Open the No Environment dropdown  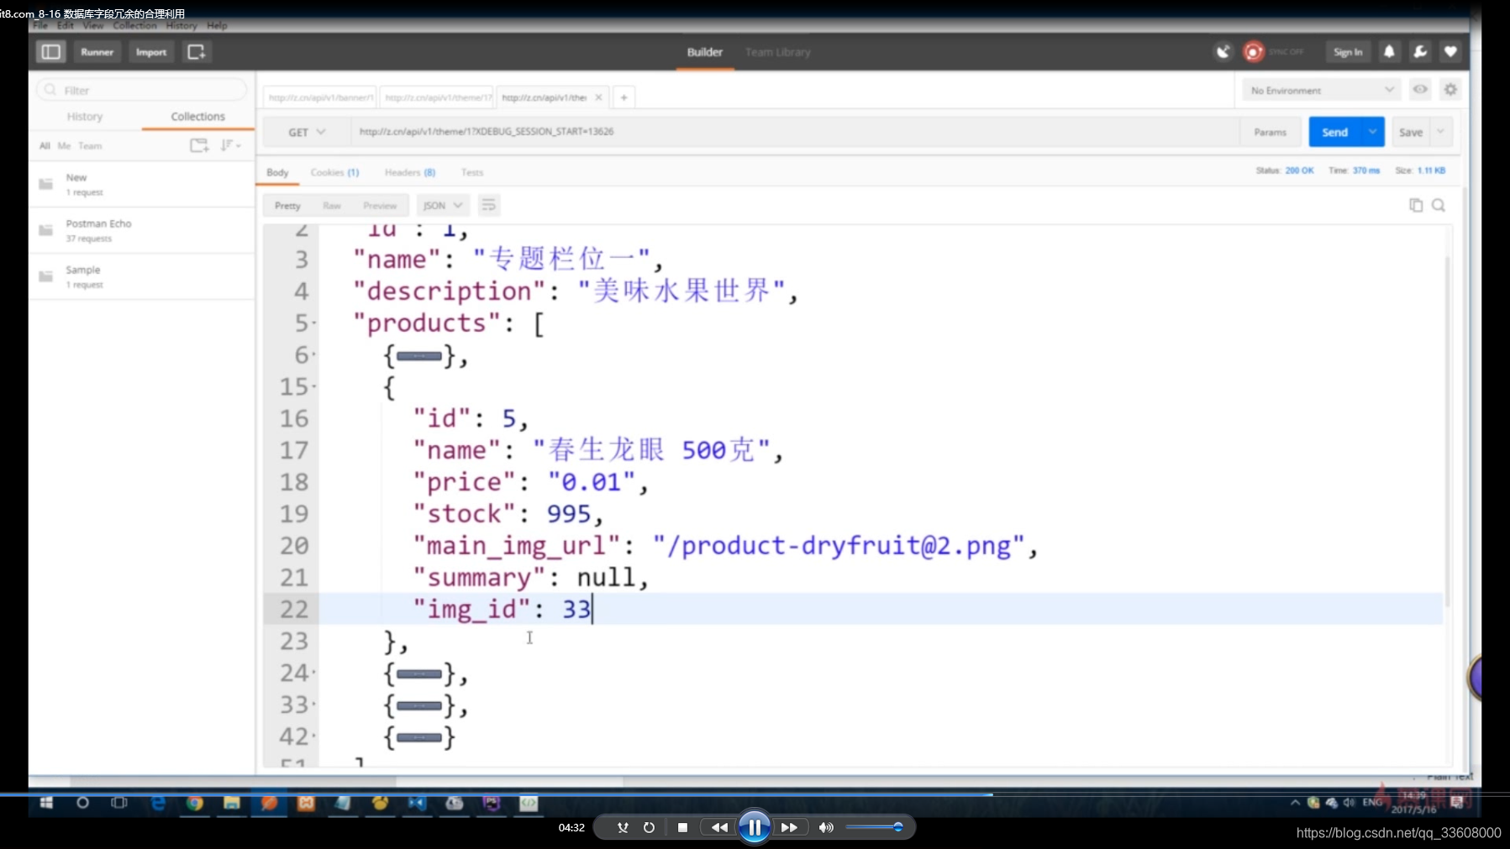pos(1321,90)
